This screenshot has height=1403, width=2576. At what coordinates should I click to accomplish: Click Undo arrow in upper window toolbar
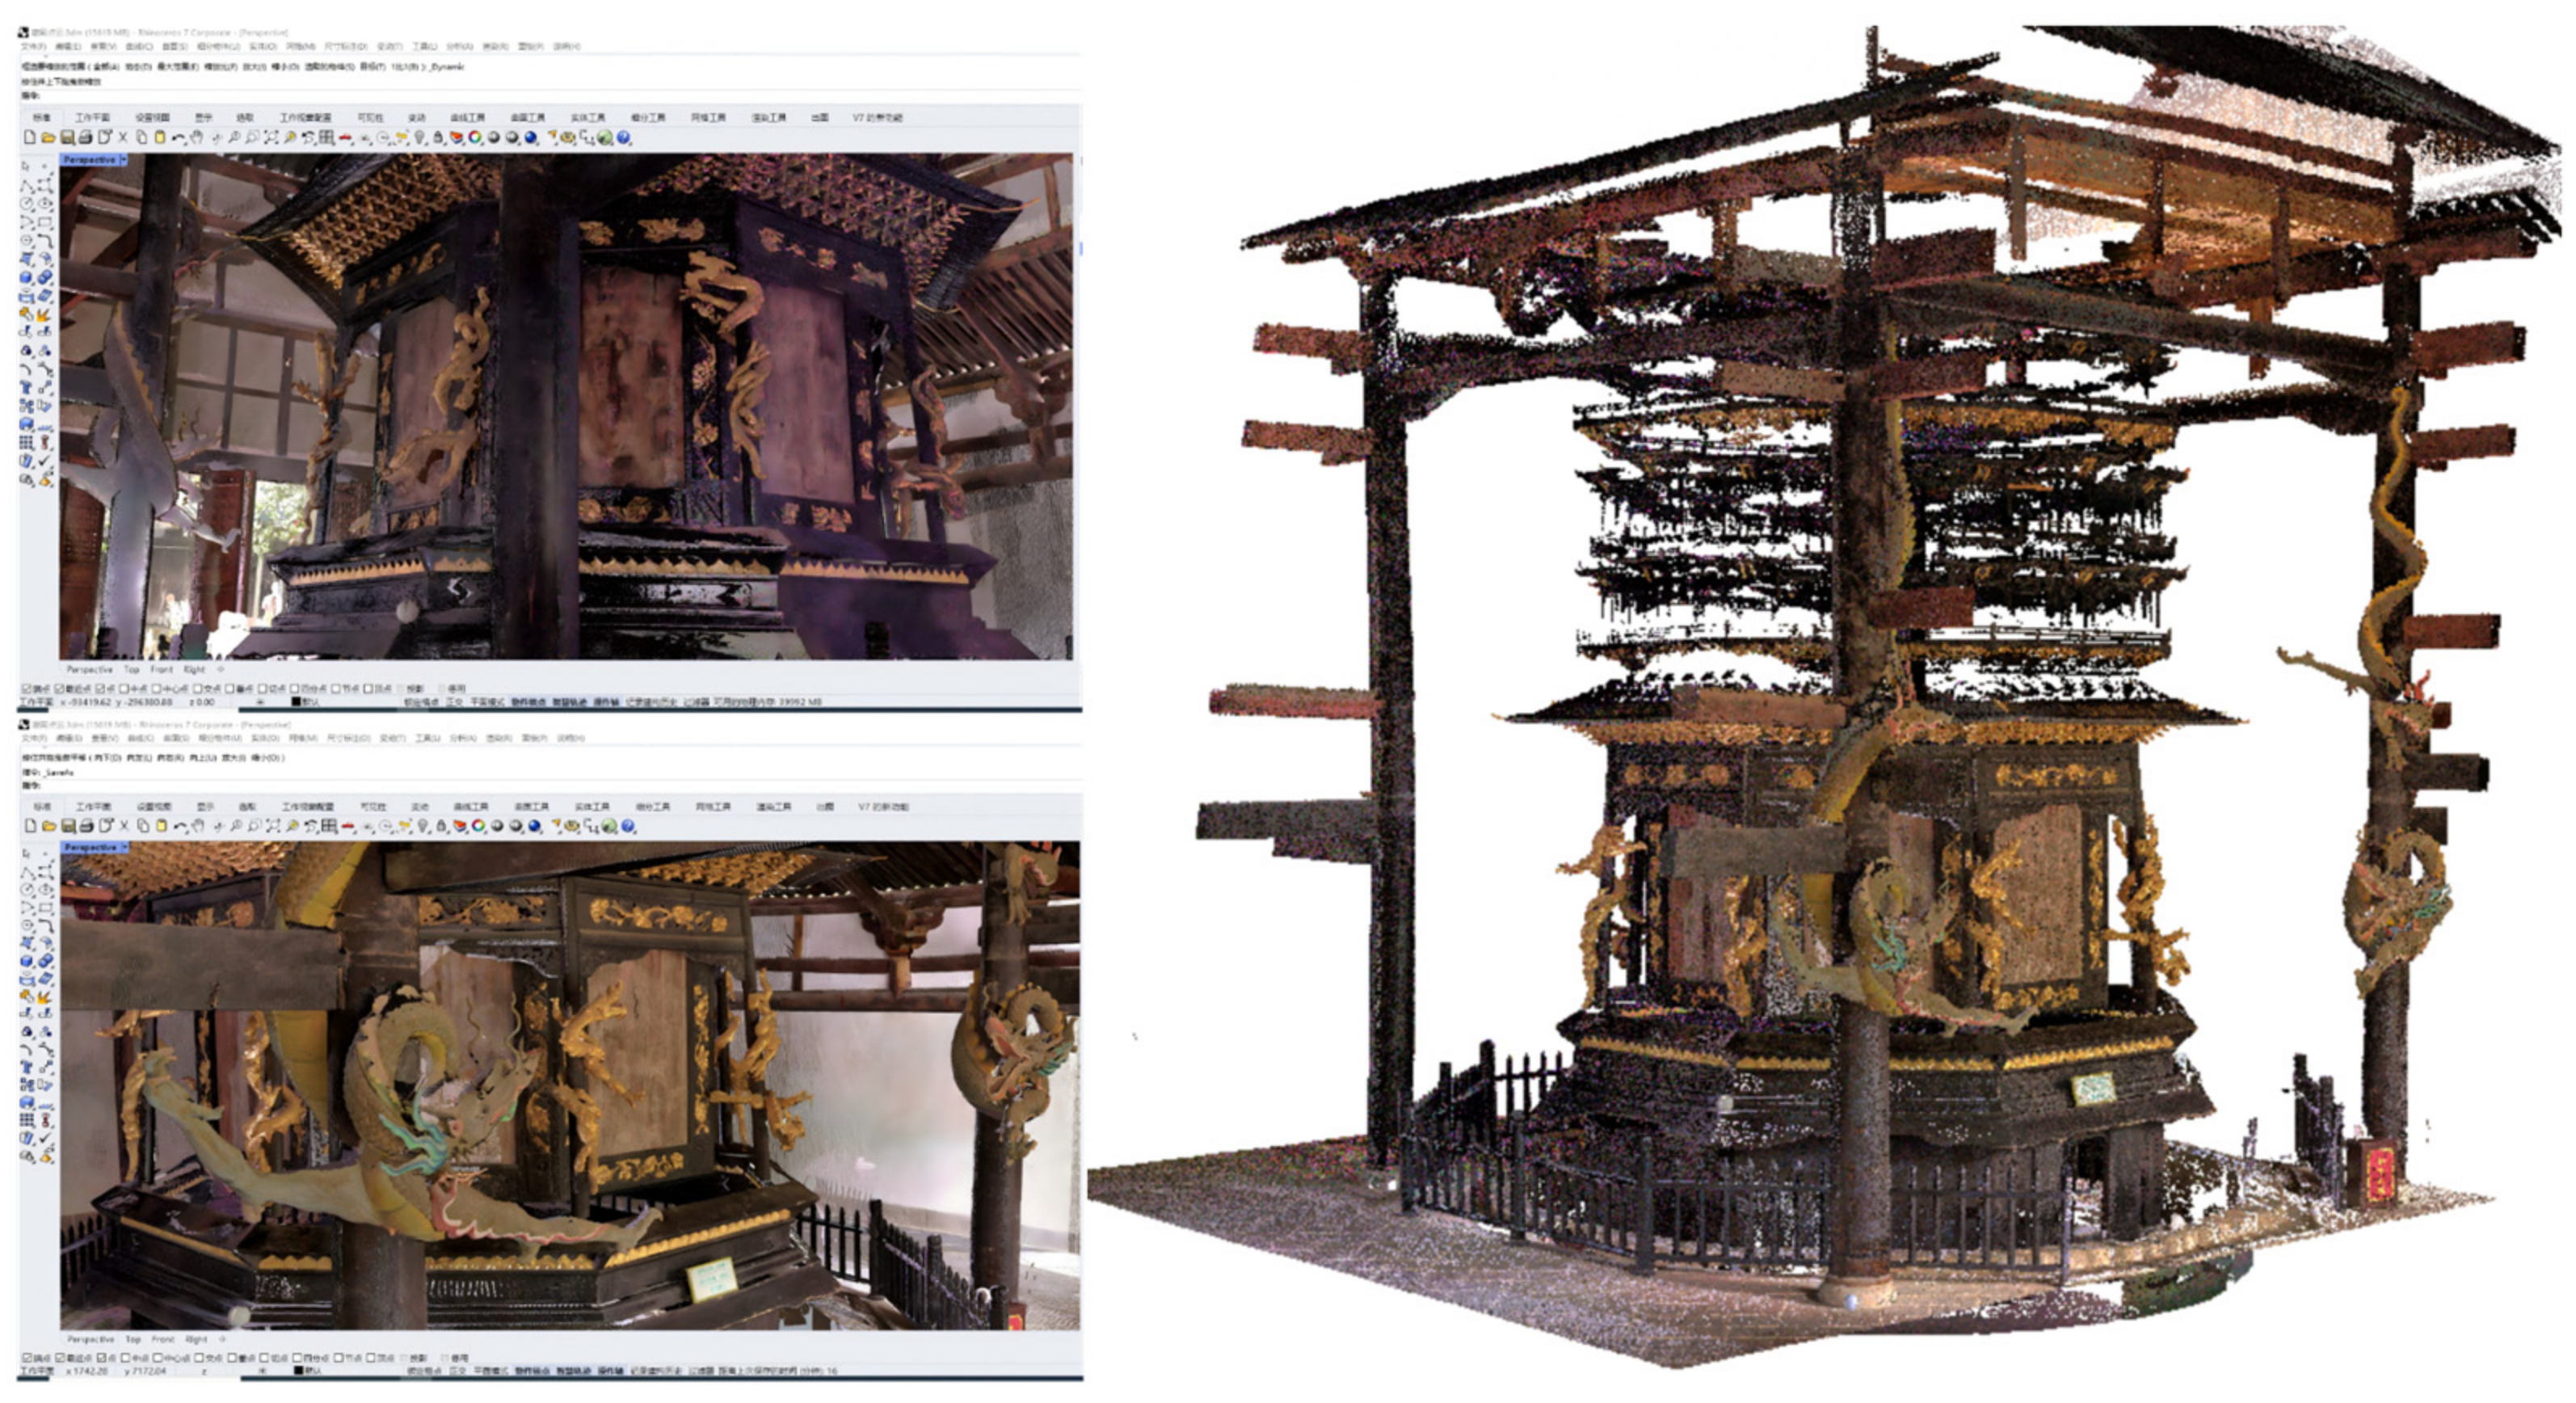pos(178,137)
